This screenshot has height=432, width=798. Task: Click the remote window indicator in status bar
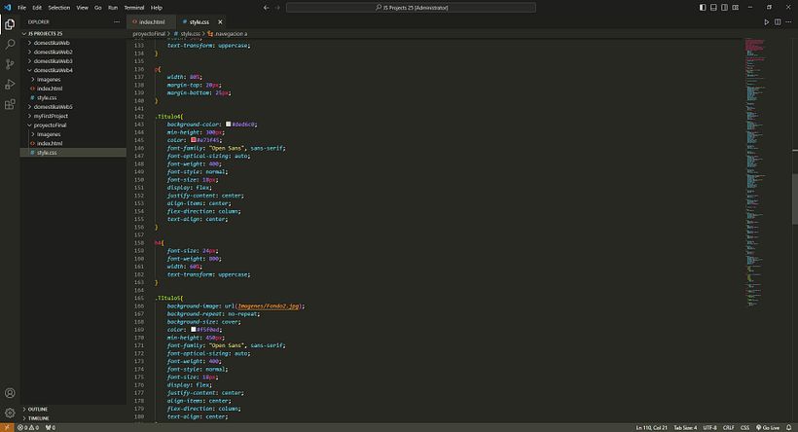7,427
